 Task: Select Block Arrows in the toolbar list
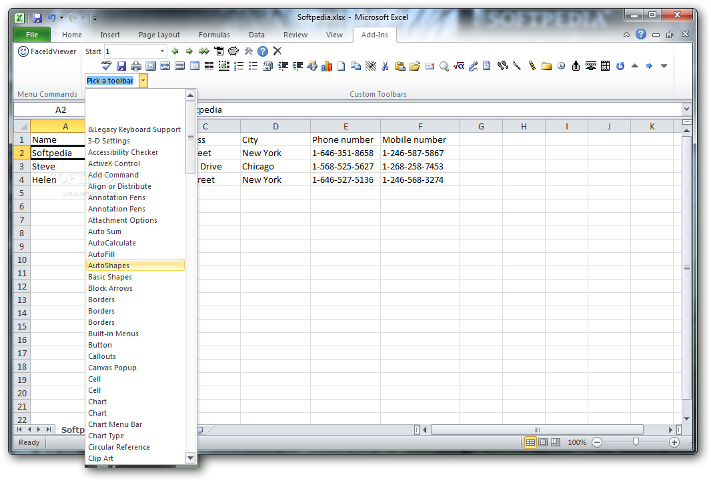pyautogui.click(x=135, y=288)
